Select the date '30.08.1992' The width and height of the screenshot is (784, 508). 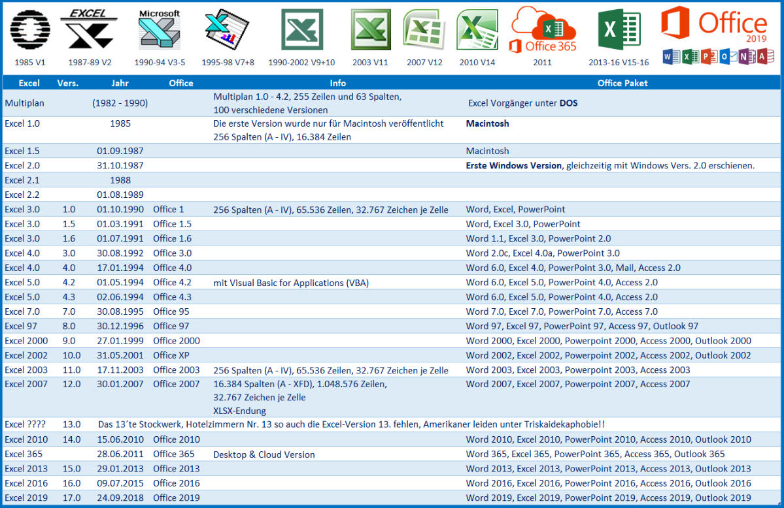120,253
